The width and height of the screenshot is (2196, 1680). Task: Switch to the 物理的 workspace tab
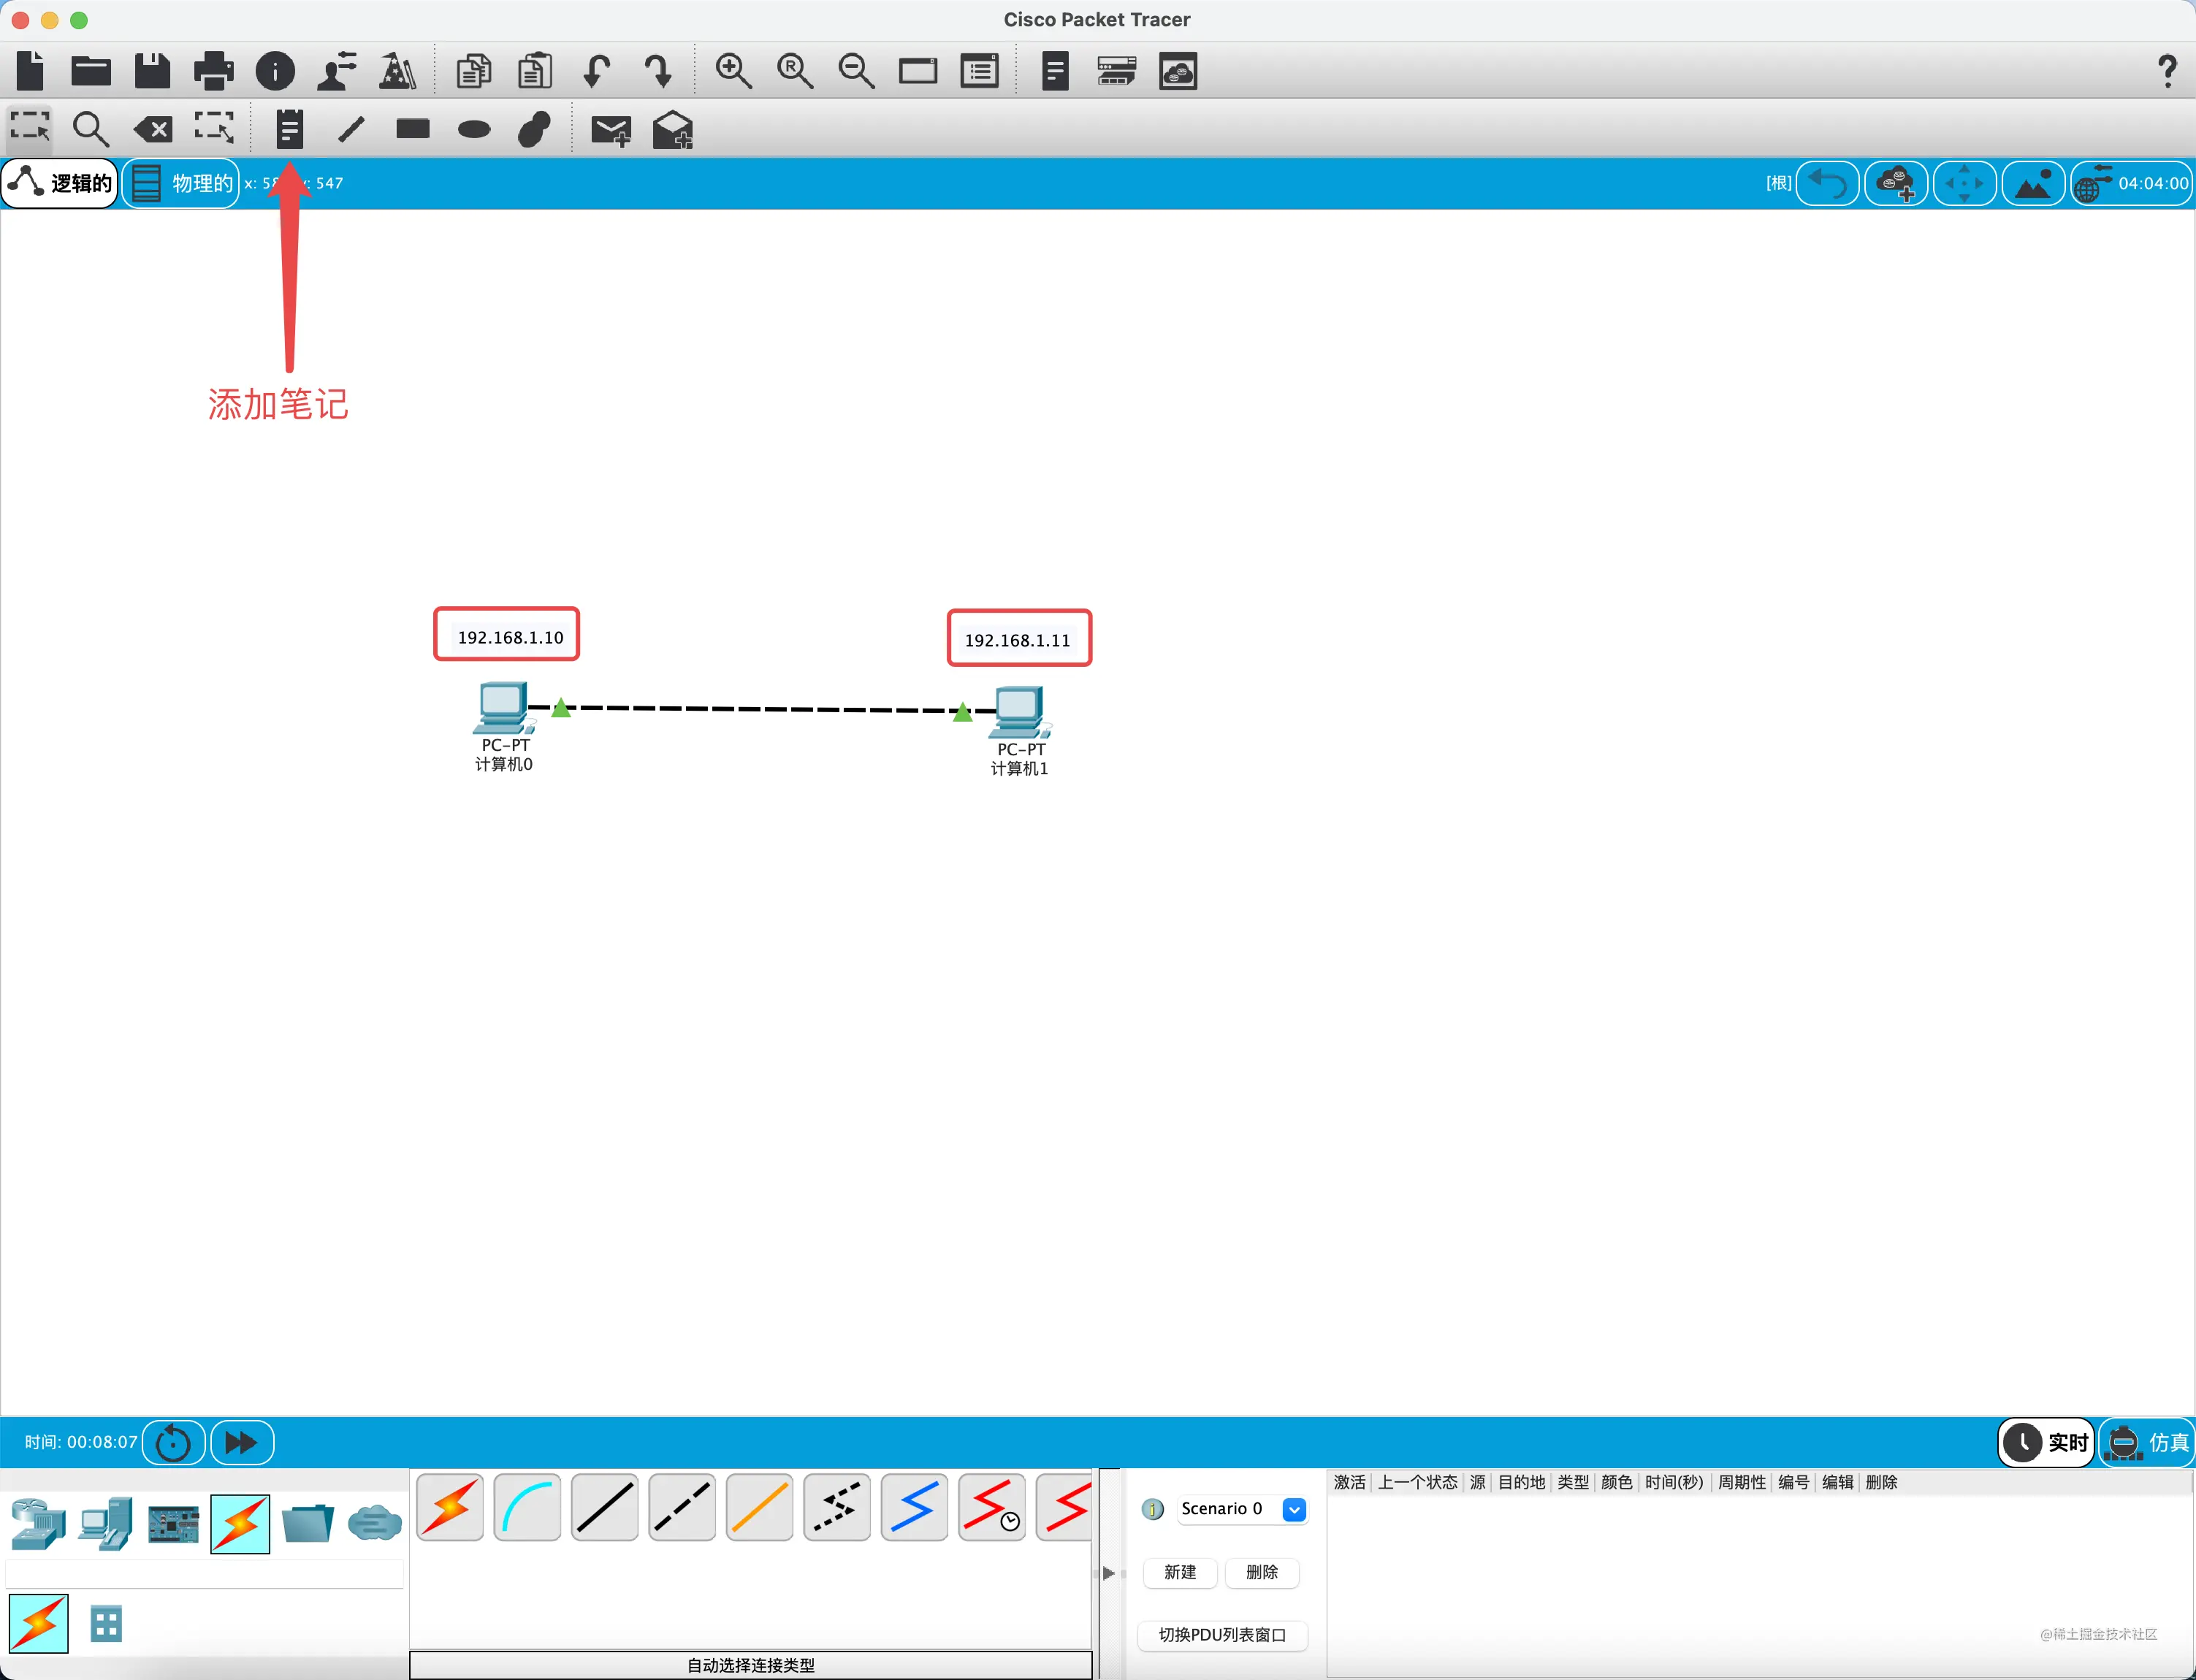click(x=181, y=183)
